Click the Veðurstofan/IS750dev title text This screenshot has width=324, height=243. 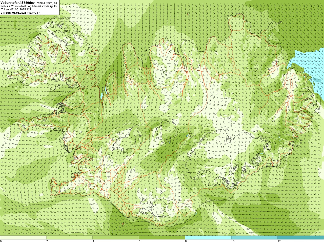(x=18, y=2)
